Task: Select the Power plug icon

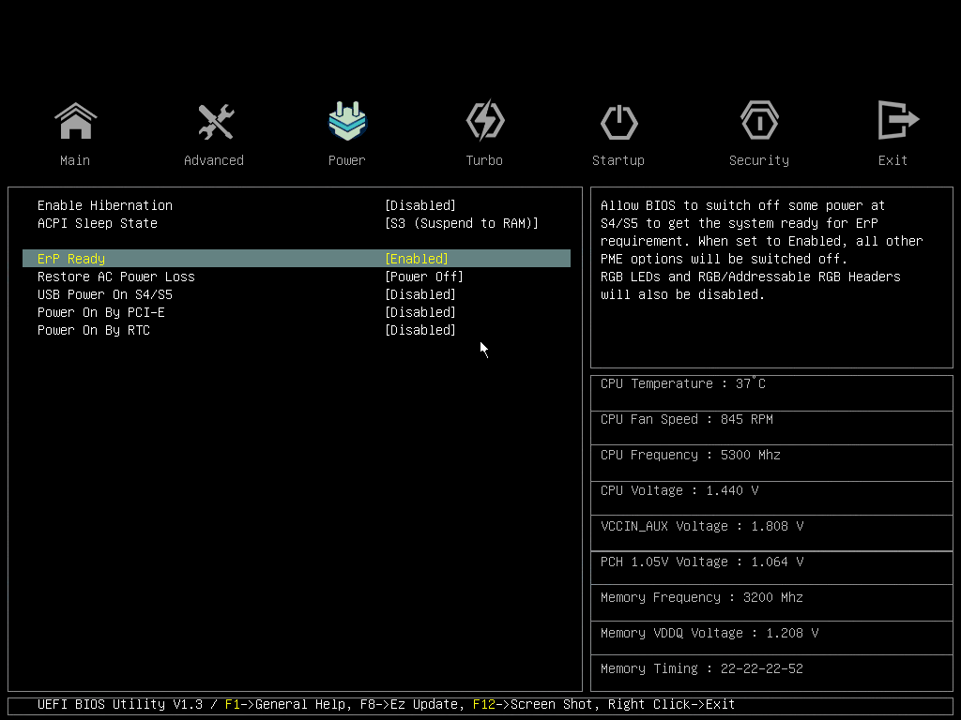Action: (x=346, y=121)
